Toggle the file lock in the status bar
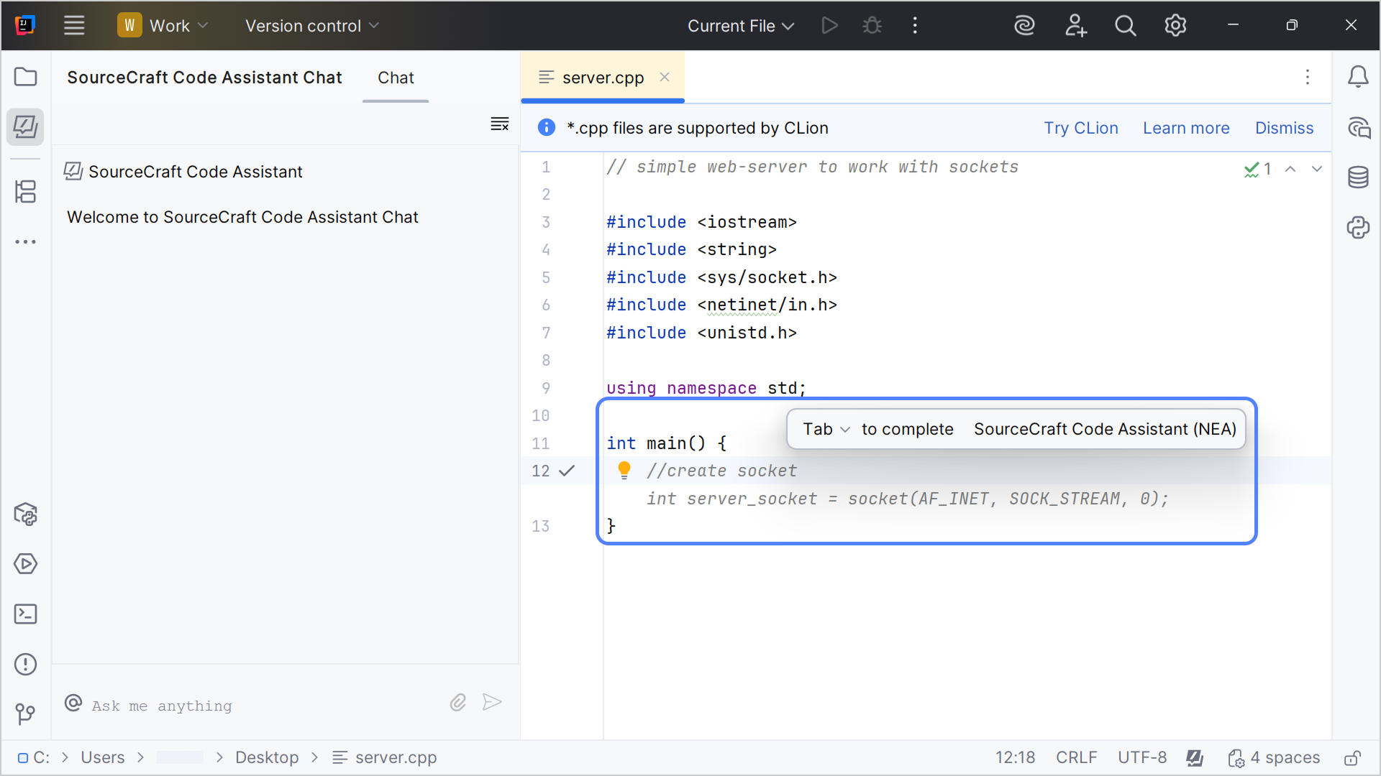The image size is (1381, 776). tap(1353, 757)
